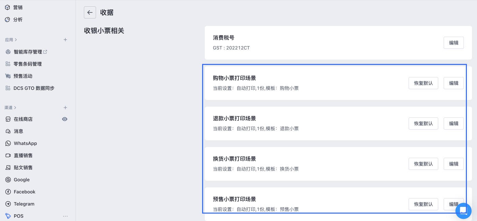Expand the 渠道 section chevron
This screenshot has width=477, height=221.
15,108
